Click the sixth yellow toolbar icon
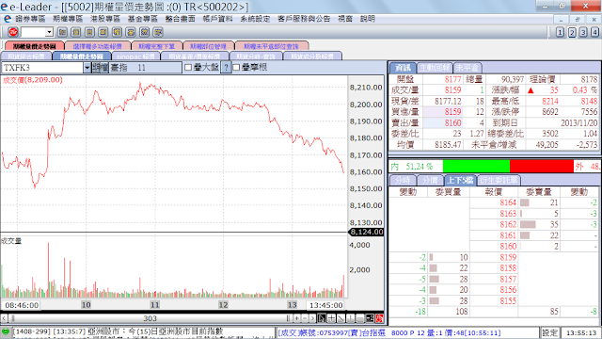Image resolution: width=602 pixels, height=339 pixels. pyautogui.click(x=131, y=32)
